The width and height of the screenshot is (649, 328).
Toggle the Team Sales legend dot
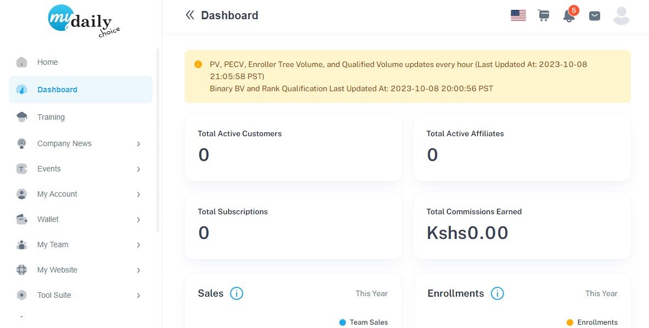(x=342, y=322)
